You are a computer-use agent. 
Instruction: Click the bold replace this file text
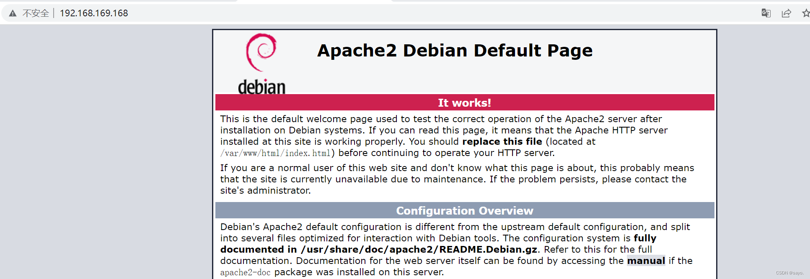coord(502,141)
